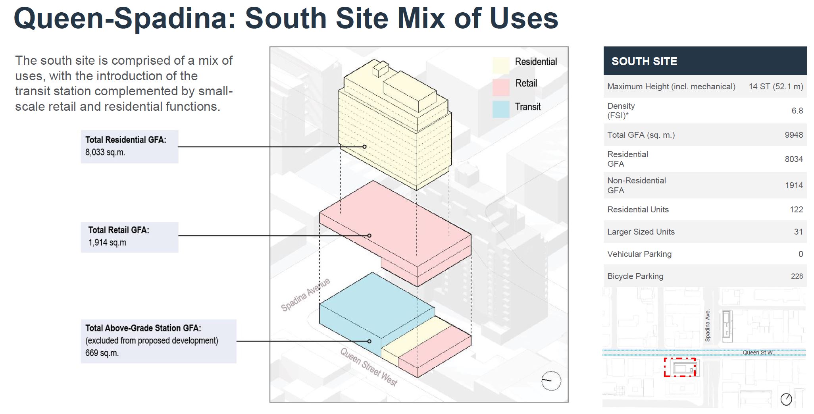814x414 pixels.
Task: Click the callout dot on the residential tower
Action: coord(364,146)
